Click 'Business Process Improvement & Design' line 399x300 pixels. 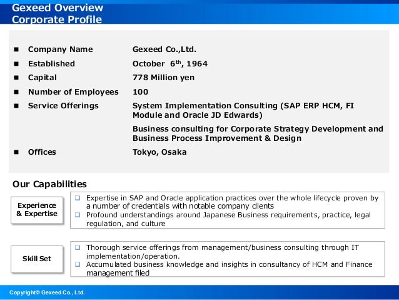click(217, 138)
